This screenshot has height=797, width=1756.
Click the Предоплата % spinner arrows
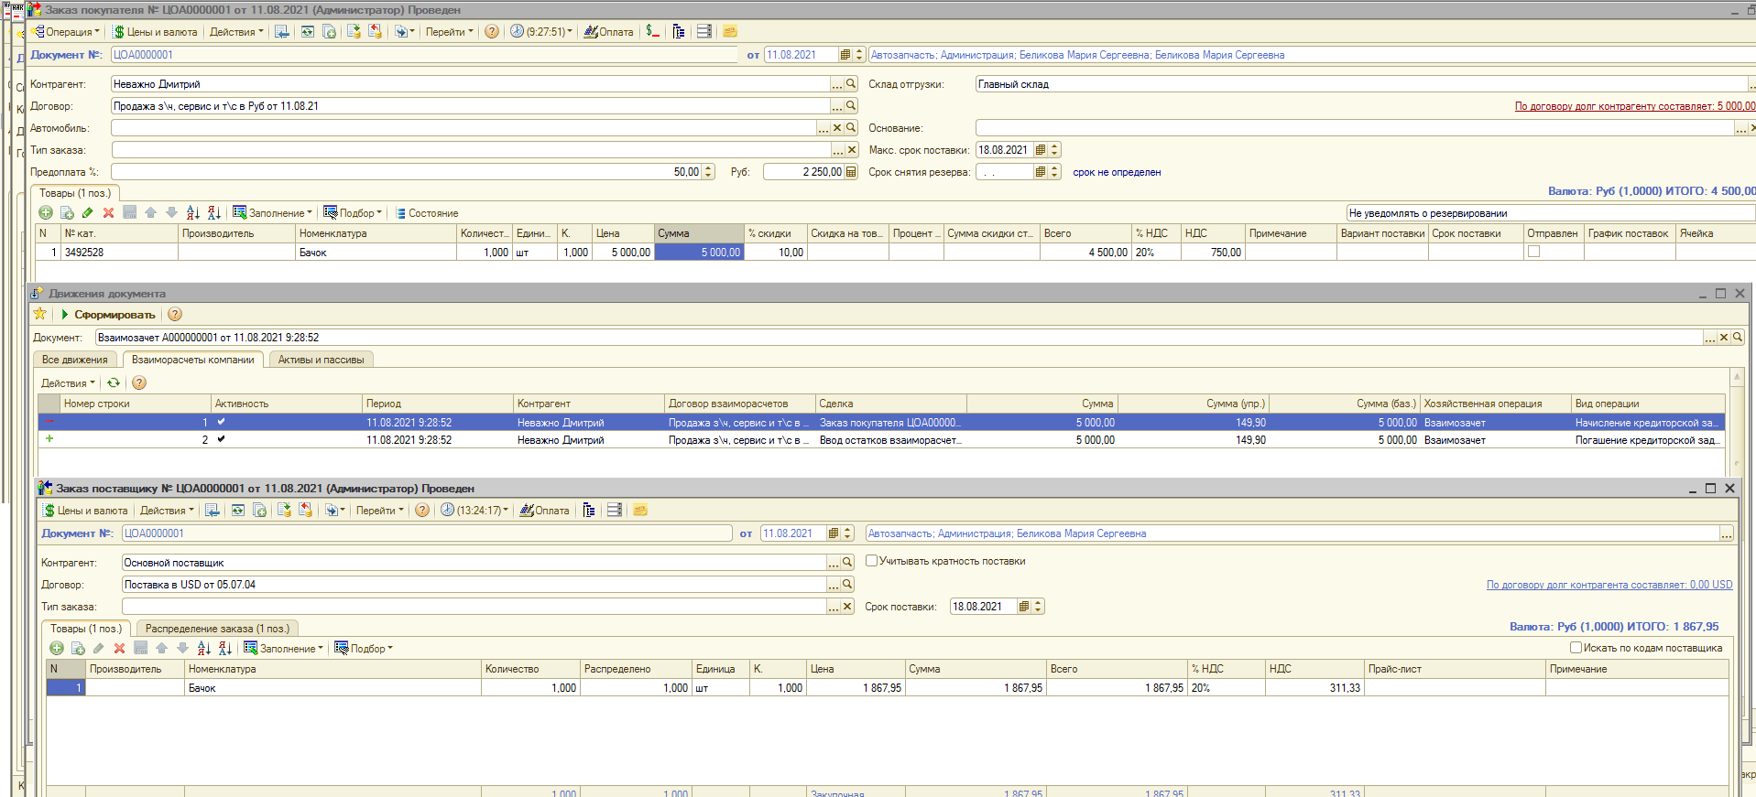[x=708, y=172]
